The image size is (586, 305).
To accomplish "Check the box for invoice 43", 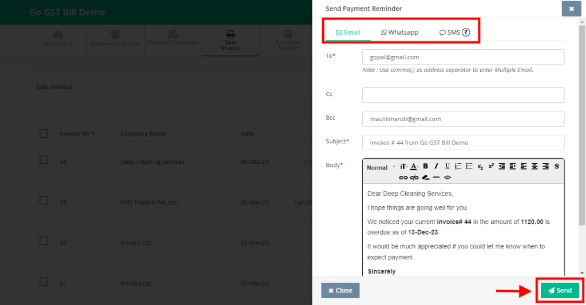I will [43, 200].
